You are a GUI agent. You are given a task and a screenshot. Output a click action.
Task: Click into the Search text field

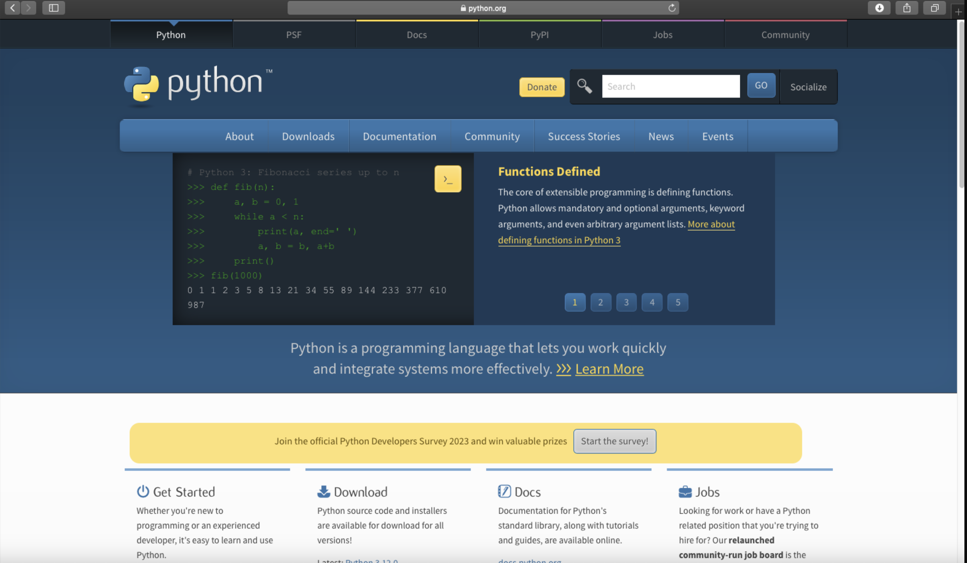pos(670,86)
